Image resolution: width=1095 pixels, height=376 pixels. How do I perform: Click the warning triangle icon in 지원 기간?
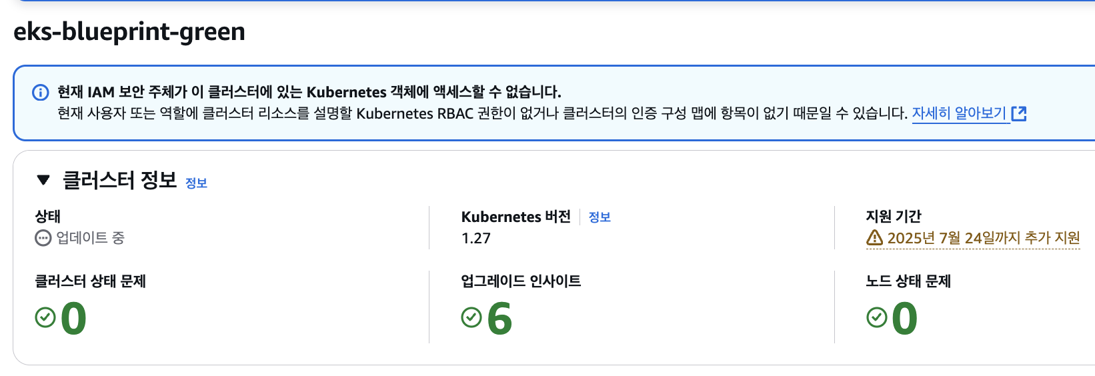point(874,237)
